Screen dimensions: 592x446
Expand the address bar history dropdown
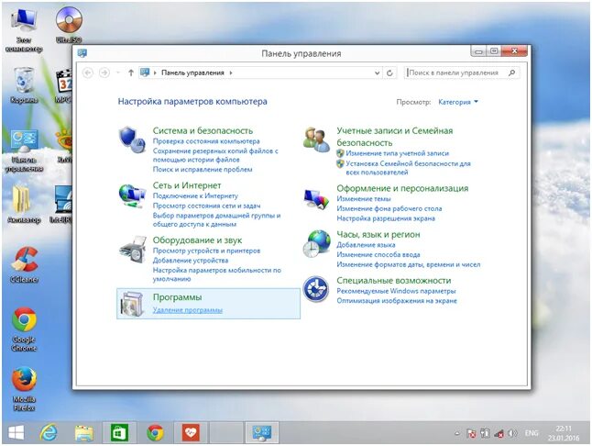[377, 72]
